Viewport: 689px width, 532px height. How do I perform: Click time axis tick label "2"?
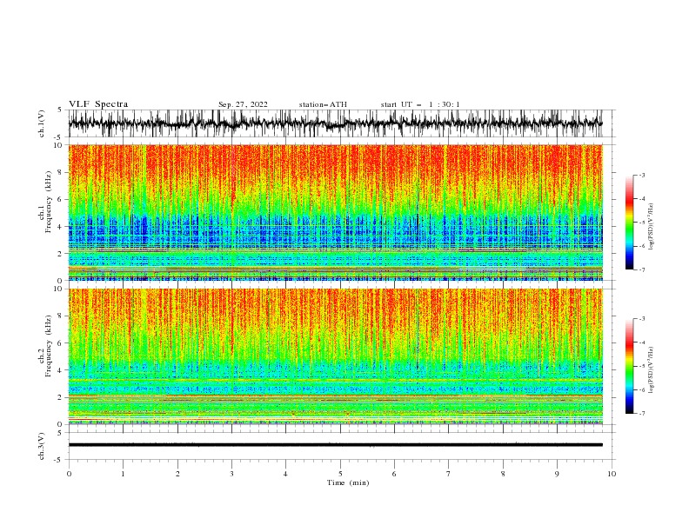pyautogui.click(x=177, y=474)
